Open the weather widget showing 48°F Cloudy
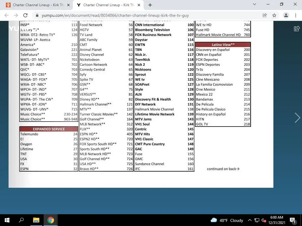Viewport: 302px width, 226px height. pos(227,220)
